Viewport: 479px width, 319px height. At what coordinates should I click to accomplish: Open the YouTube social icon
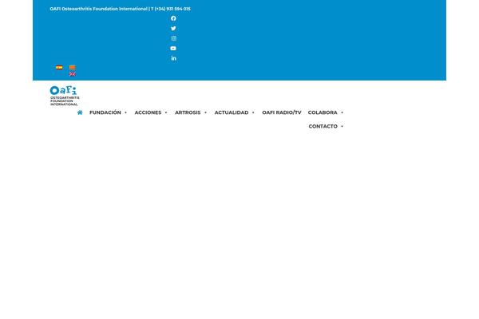point(173,48)
